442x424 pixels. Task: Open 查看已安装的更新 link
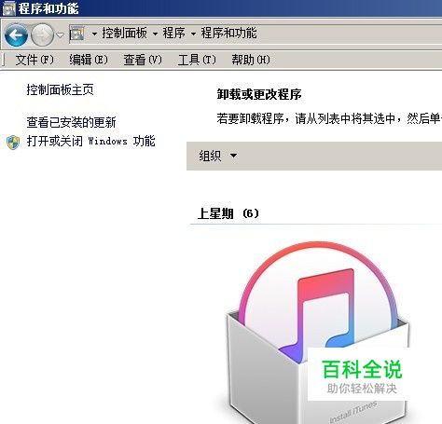tap(71, 122)
